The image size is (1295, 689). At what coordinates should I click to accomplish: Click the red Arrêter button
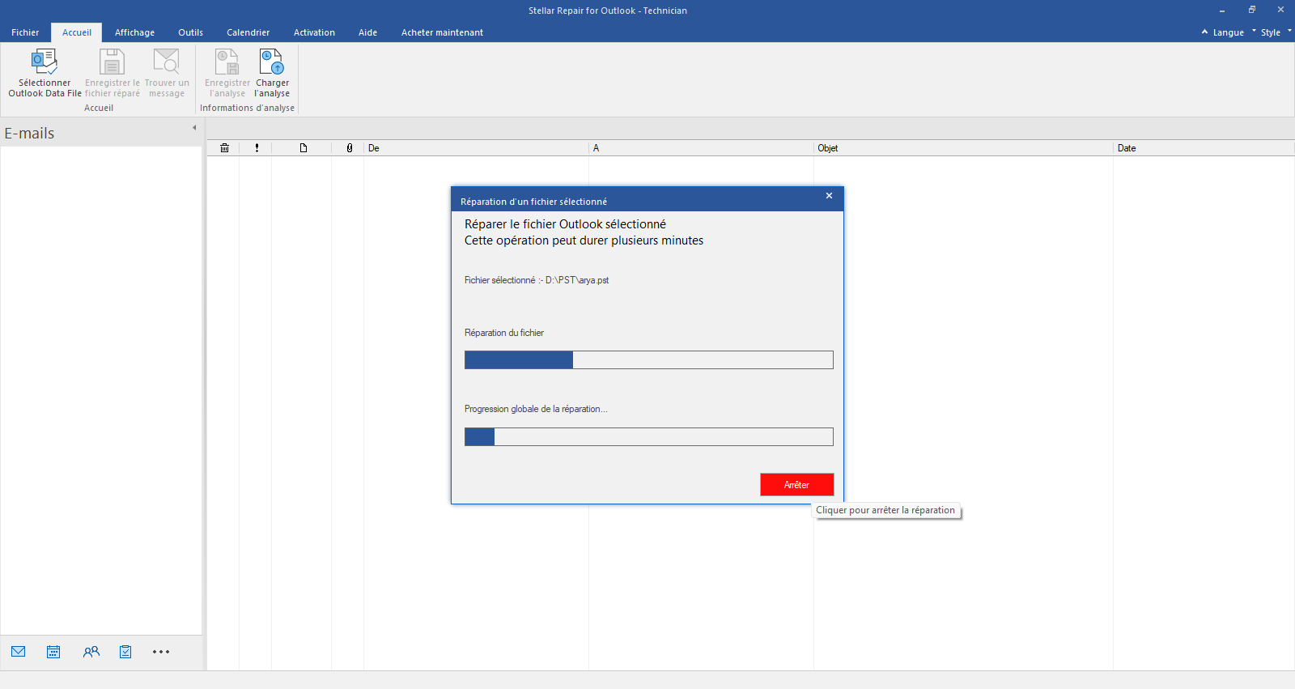797,484
